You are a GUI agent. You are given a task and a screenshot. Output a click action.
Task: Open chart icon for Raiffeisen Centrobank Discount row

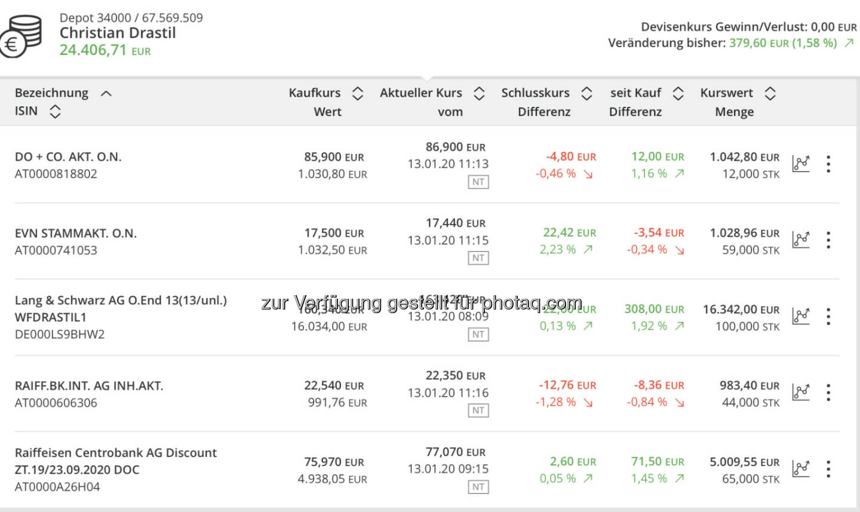(801, 468)
